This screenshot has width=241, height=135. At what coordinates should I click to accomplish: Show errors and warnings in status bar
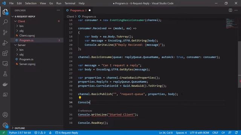pyautogui.click(x=40, y=133)
